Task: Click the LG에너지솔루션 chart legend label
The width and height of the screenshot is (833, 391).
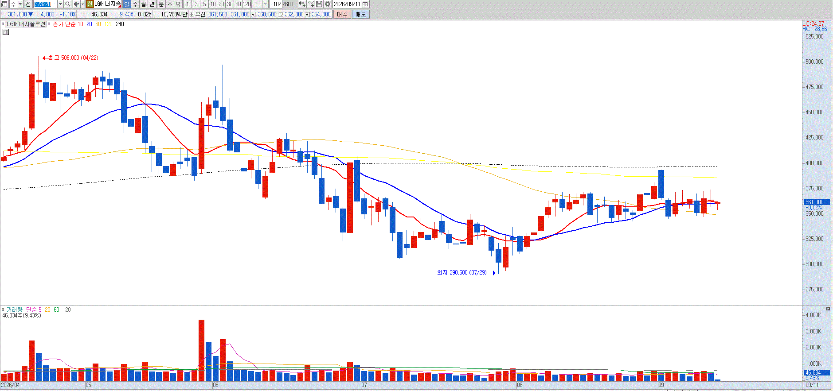Action: tap(26, 24)
